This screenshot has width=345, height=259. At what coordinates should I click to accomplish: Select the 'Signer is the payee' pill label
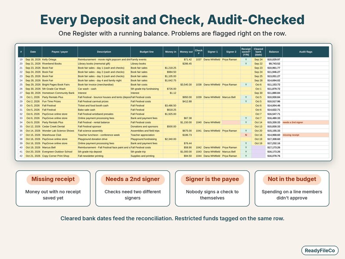(212, 179)
